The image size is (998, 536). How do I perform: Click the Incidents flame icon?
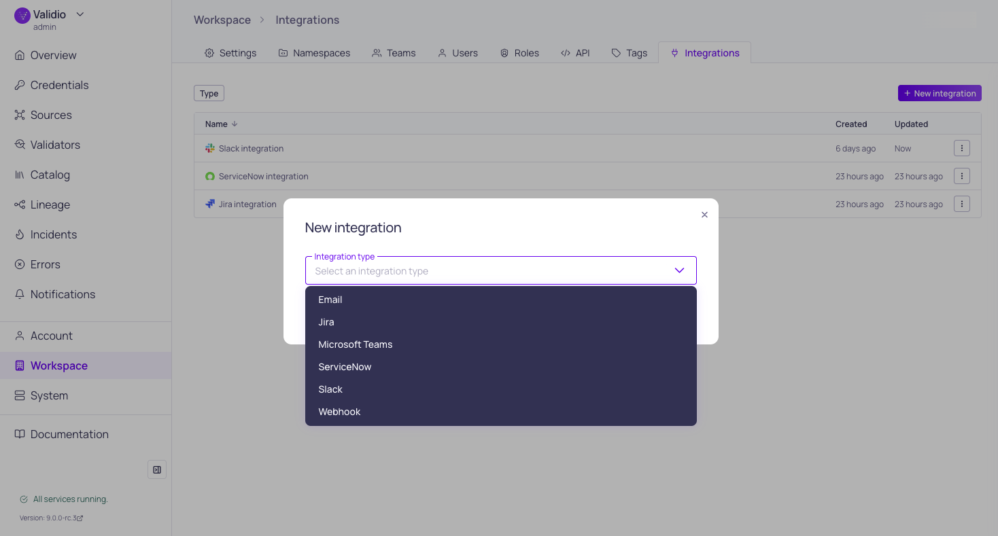click(x=20, y=234)
